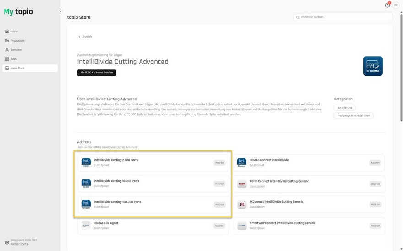Click the intelliDivide Cutting 10.000 Parts icon

coord(86,183)
